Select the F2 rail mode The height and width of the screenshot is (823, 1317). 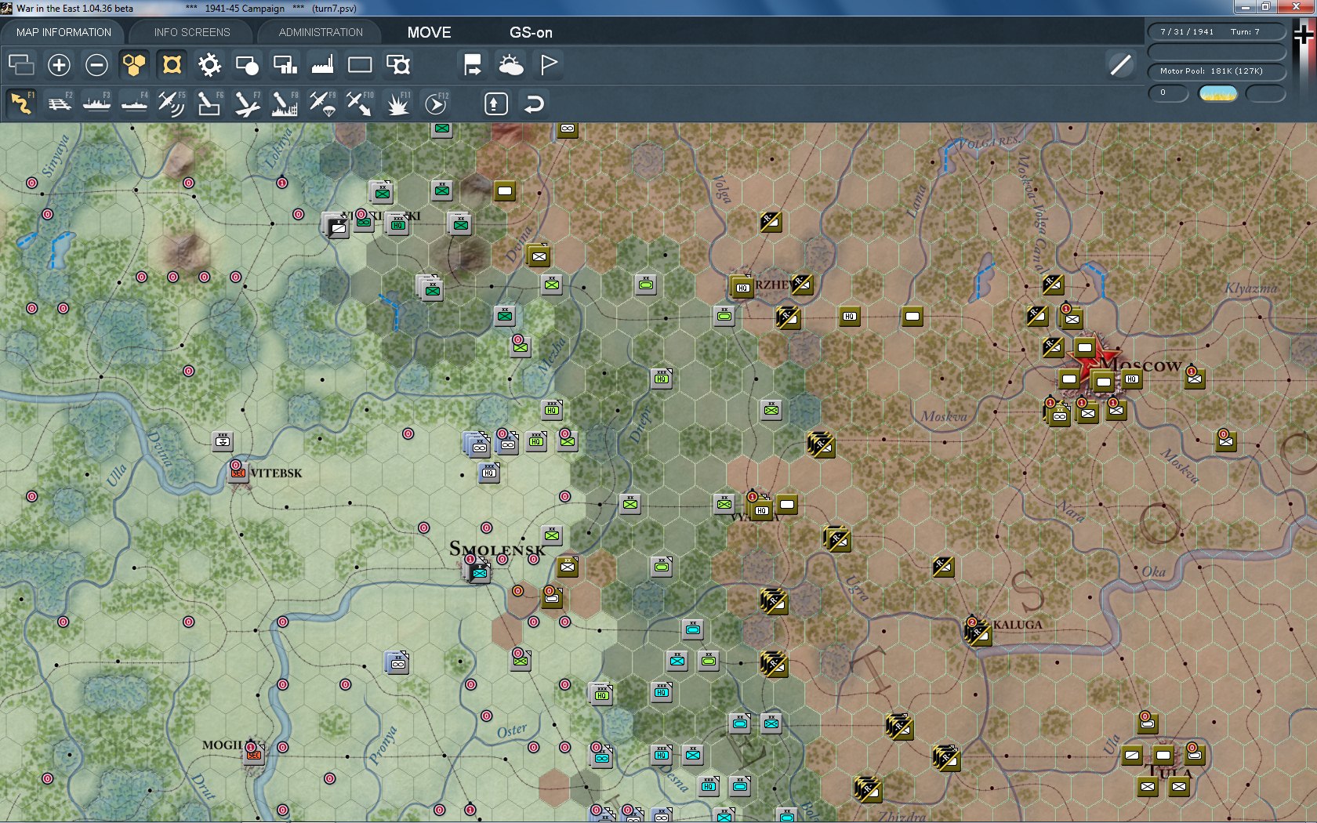(60, 103)
